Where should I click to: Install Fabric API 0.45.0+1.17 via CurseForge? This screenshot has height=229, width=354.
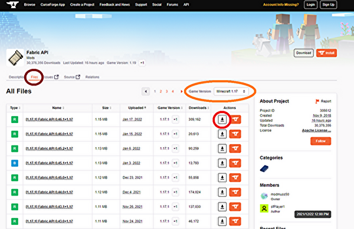(x=235, y=178)
